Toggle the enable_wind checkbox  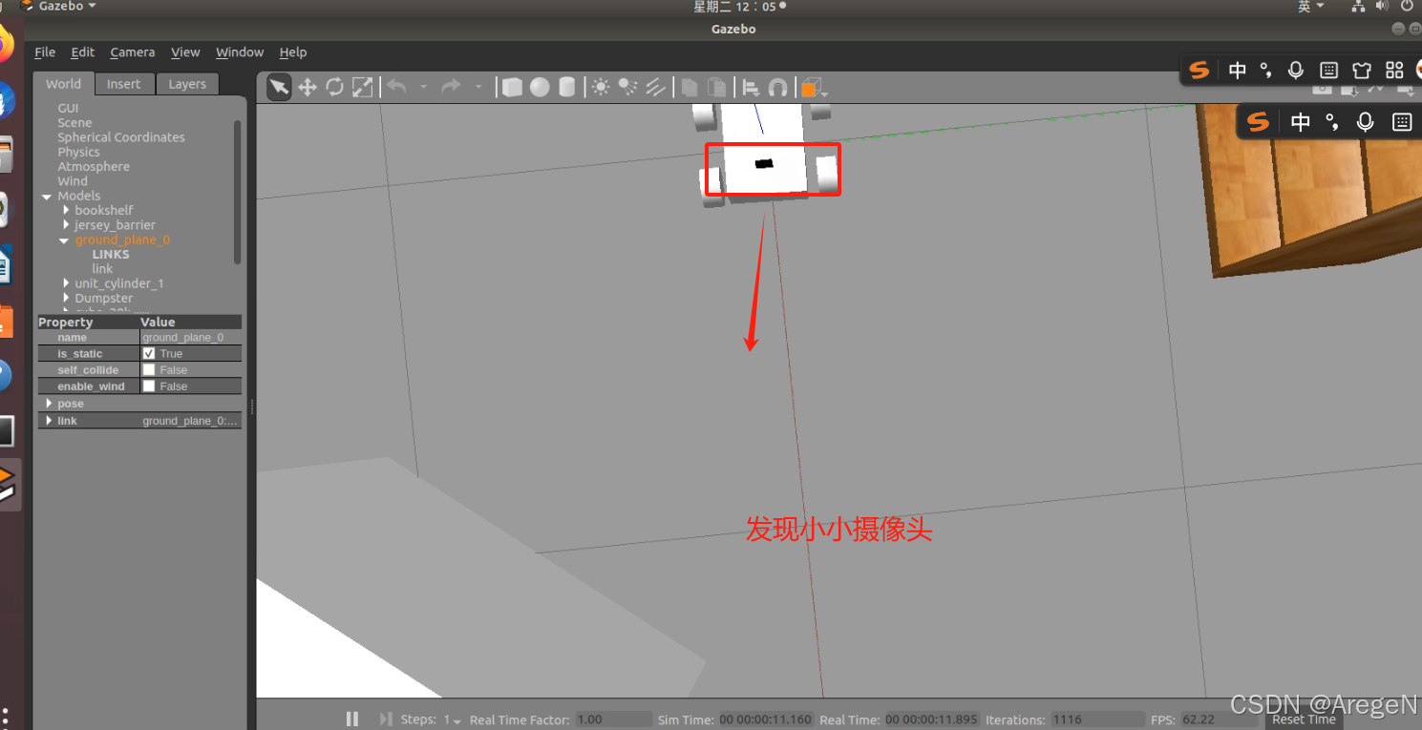tap(149, 386)
